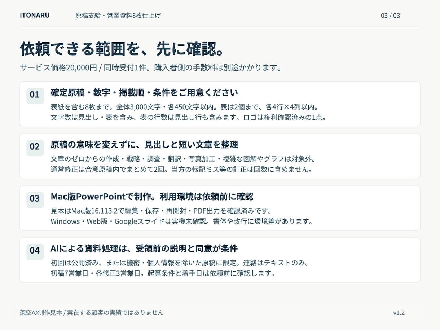Select heading 確定原稿・数字・掲載順・条件をご用意ください

pos(144,93)
